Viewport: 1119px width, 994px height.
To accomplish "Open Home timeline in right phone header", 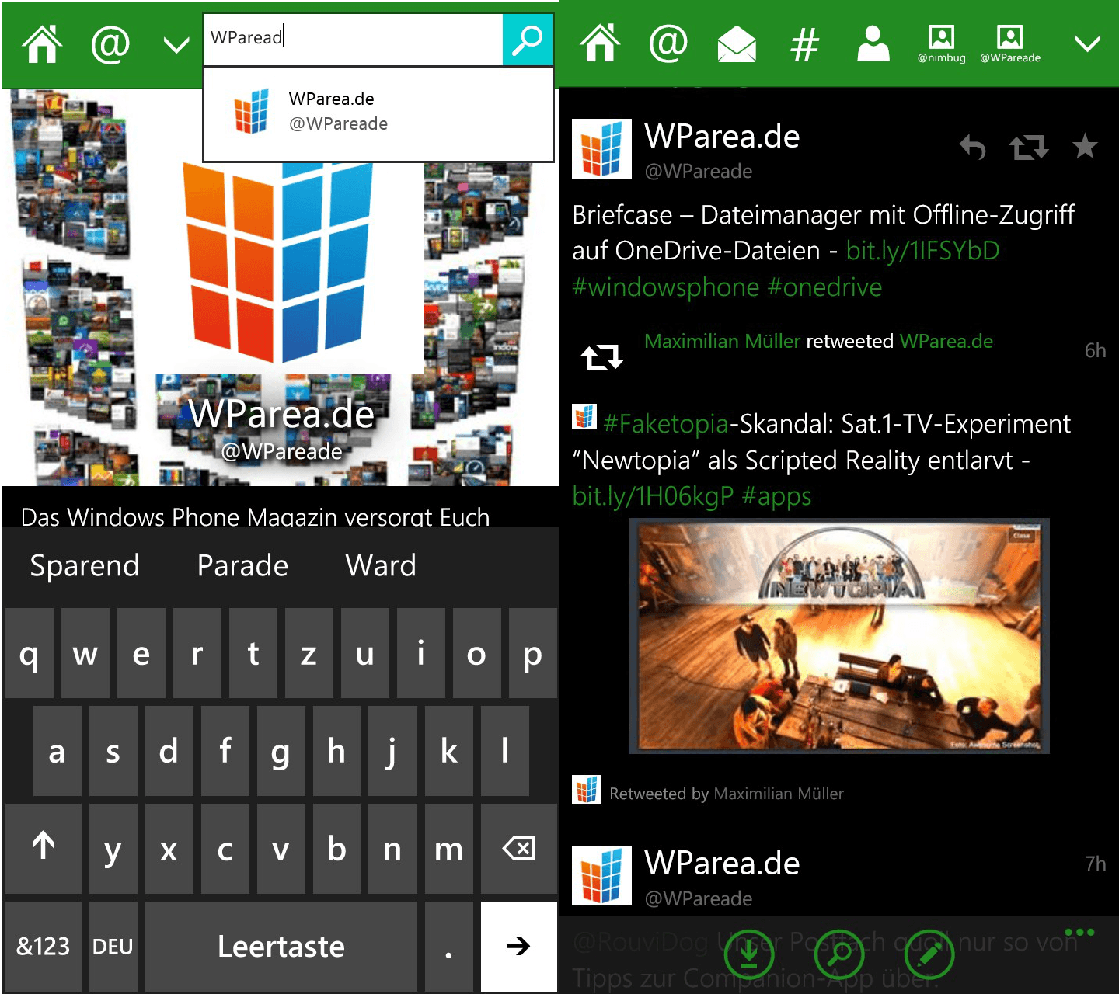I will pyautogui.click(x=601, y=43).
